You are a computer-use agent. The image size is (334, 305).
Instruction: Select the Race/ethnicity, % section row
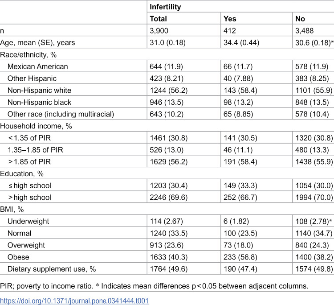click(x=167, y=54)
